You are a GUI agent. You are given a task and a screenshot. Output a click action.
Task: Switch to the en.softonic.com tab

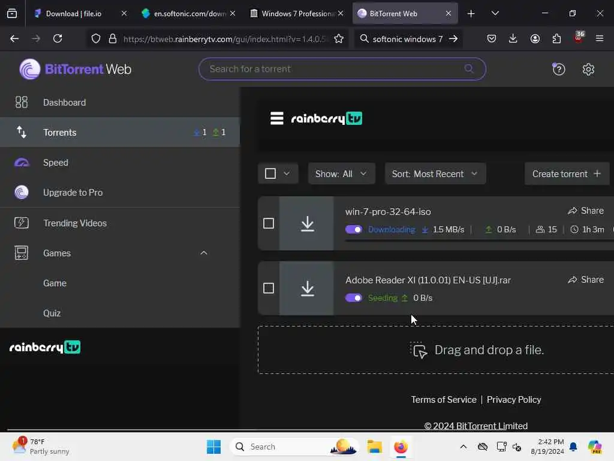click(x=189, y=14)
